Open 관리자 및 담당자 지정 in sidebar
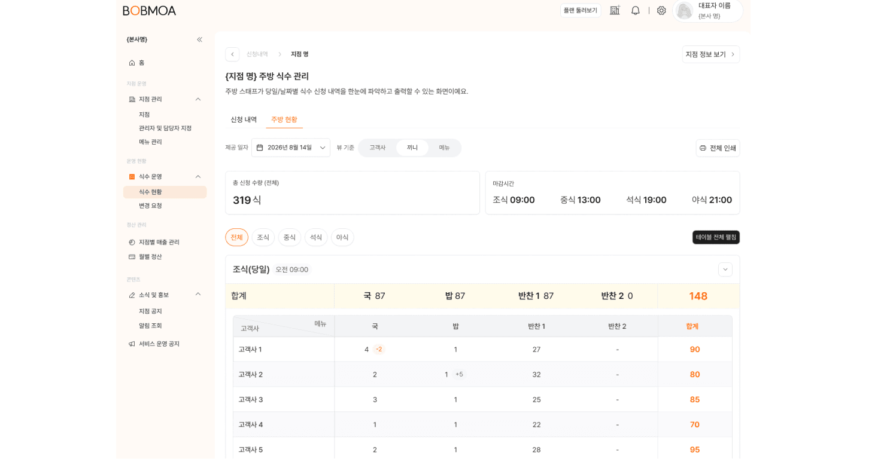The height and width of the screenshot is (459, 881). tap(165, 128)
